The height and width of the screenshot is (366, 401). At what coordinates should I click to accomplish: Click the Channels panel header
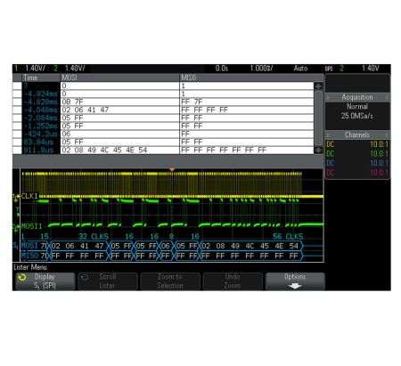357,135
